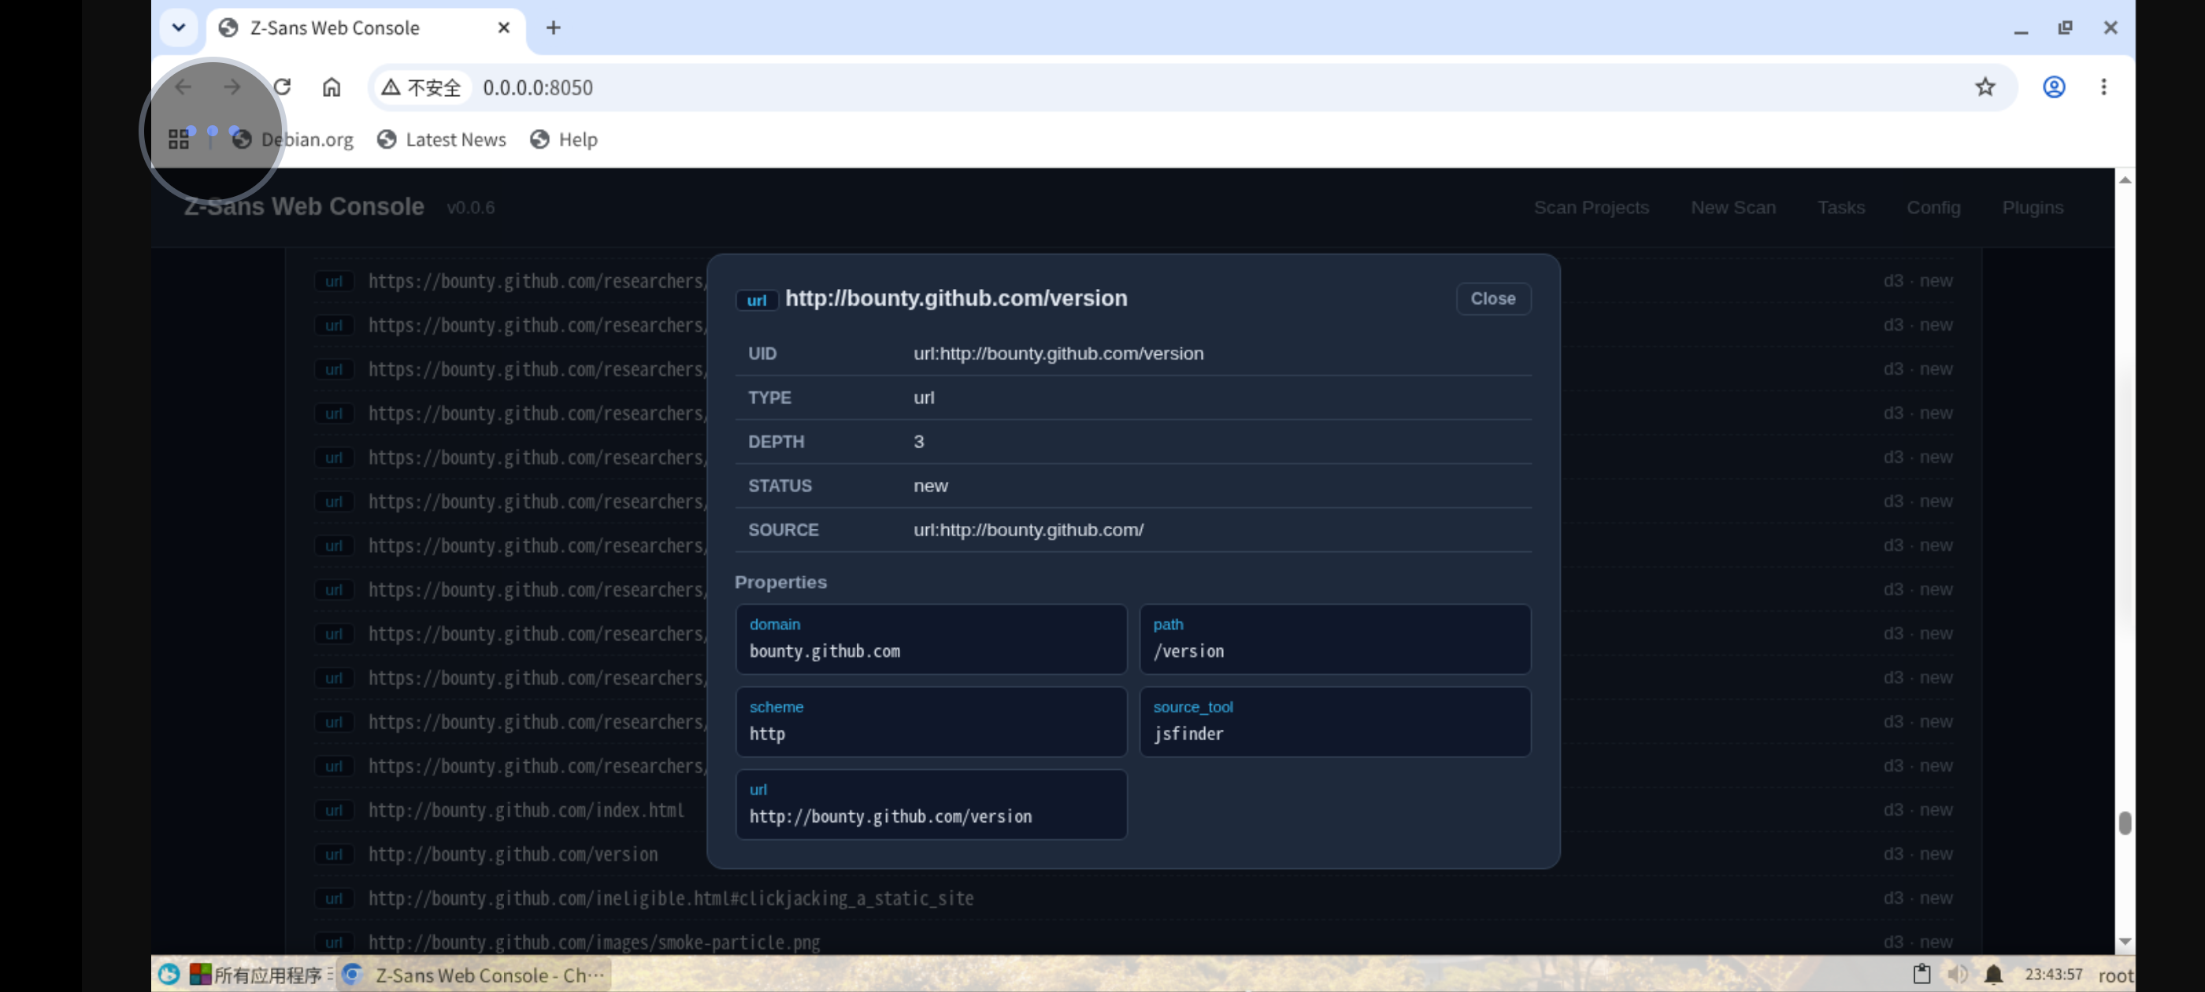Click the Properties section heading
This screenshot has width=2205, height=992.
click(780, 582)
